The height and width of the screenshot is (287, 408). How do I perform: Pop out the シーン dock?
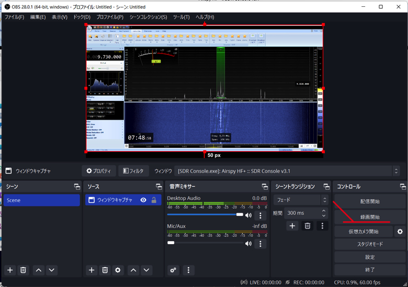(x=77, y=187)
